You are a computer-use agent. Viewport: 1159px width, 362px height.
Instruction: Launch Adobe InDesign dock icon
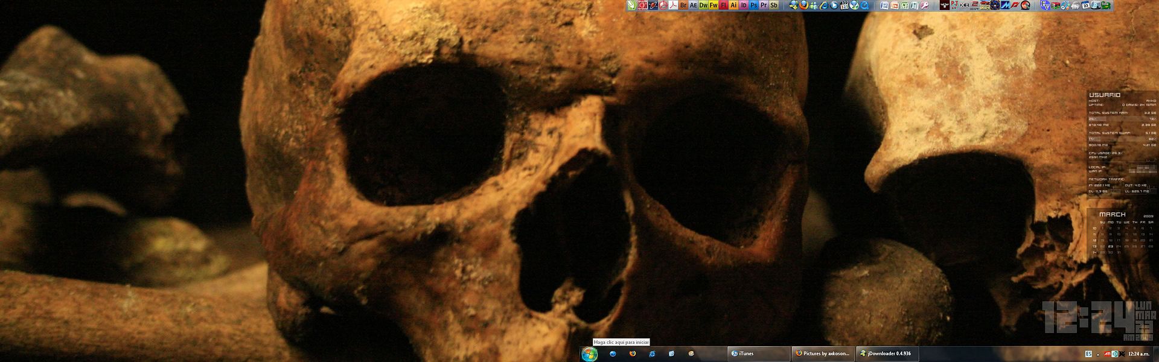(744, 5)
